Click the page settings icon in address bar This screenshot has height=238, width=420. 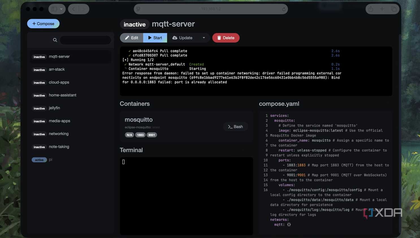click(138, 9)
